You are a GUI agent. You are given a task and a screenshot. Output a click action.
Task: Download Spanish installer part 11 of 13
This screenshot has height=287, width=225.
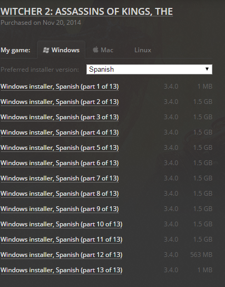tap(62, 240)
